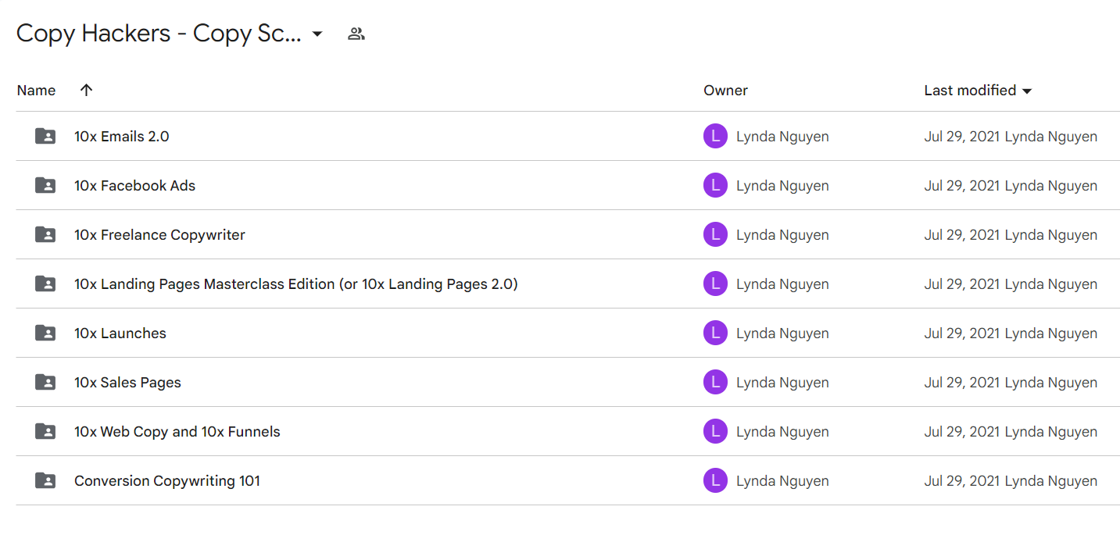Screen dimensions: 1120x535
Task: Open the Copy Hackers folder title dropdown
Action: point(317,34)
